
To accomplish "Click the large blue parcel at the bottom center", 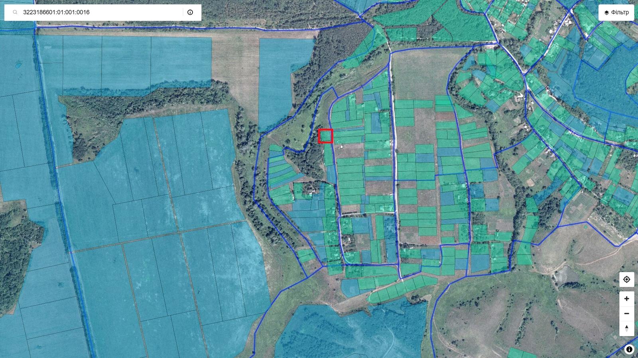I will pyautogui.click(x=343, y=331).
